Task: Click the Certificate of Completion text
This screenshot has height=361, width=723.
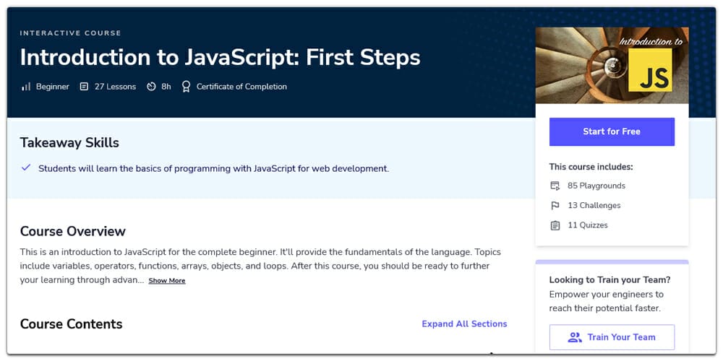Action: [x=241, y=87]
